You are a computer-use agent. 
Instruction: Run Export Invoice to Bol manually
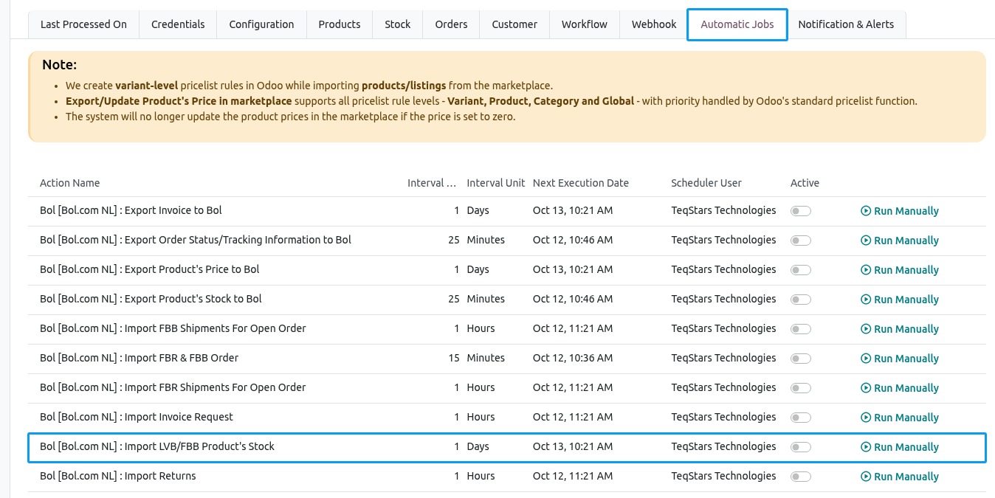click(900, 211)
